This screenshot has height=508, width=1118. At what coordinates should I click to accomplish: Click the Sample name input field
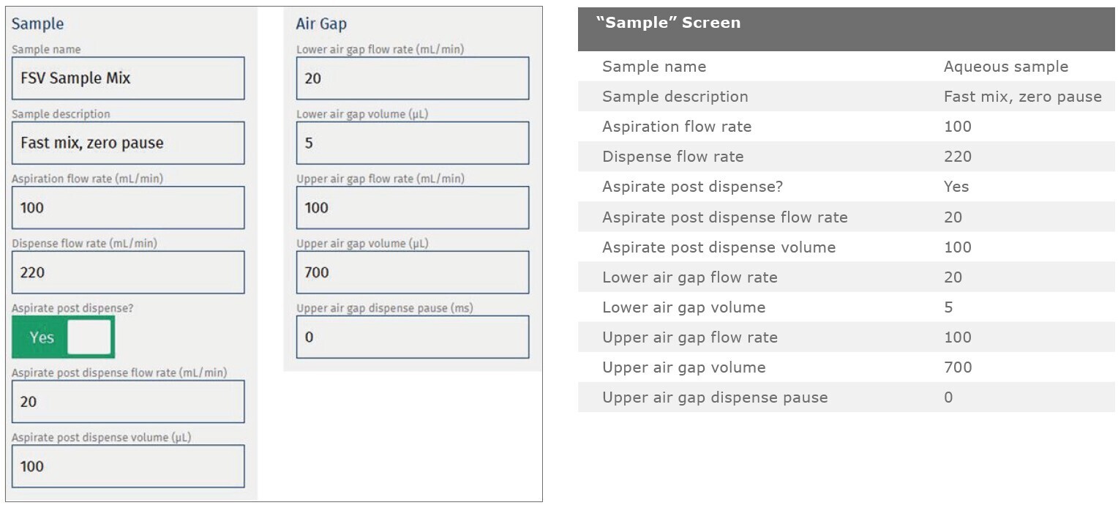(x=128, y=78)
